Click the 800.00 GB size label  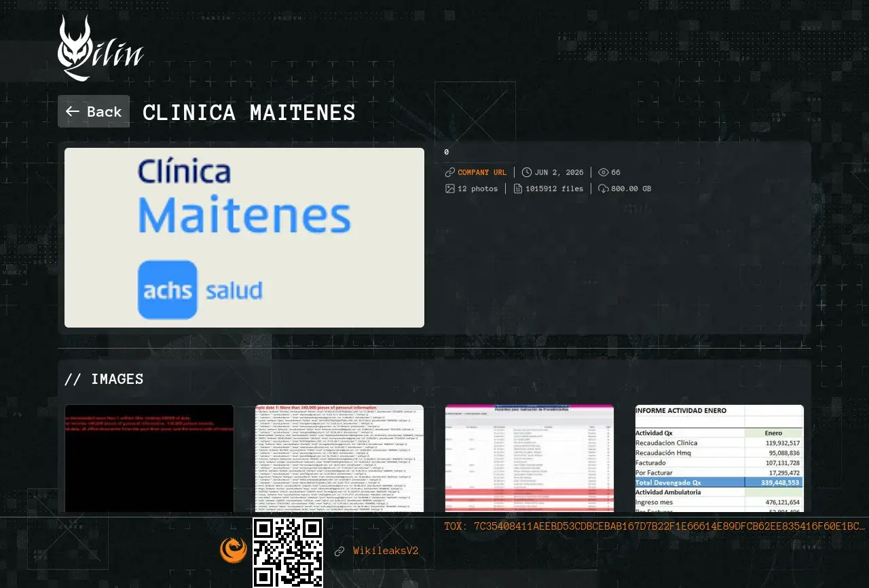tap(631, 189)
